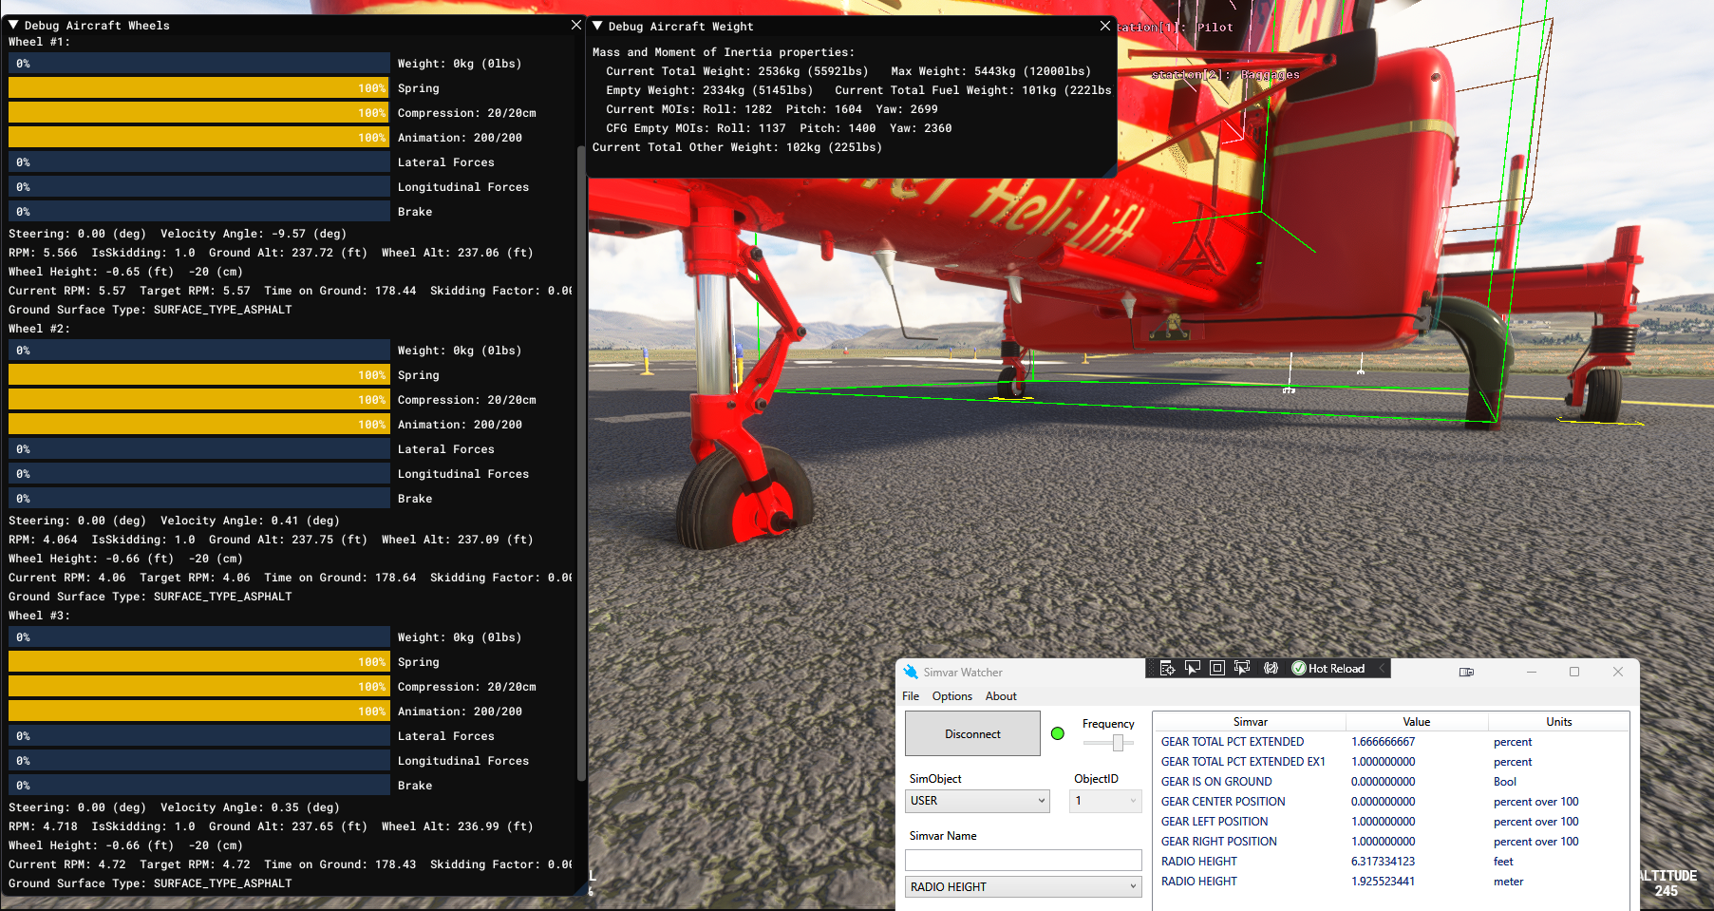Click the Simvar Watcher plug app icon
This screenshot has width=1714, height=911.
(911, 672)
